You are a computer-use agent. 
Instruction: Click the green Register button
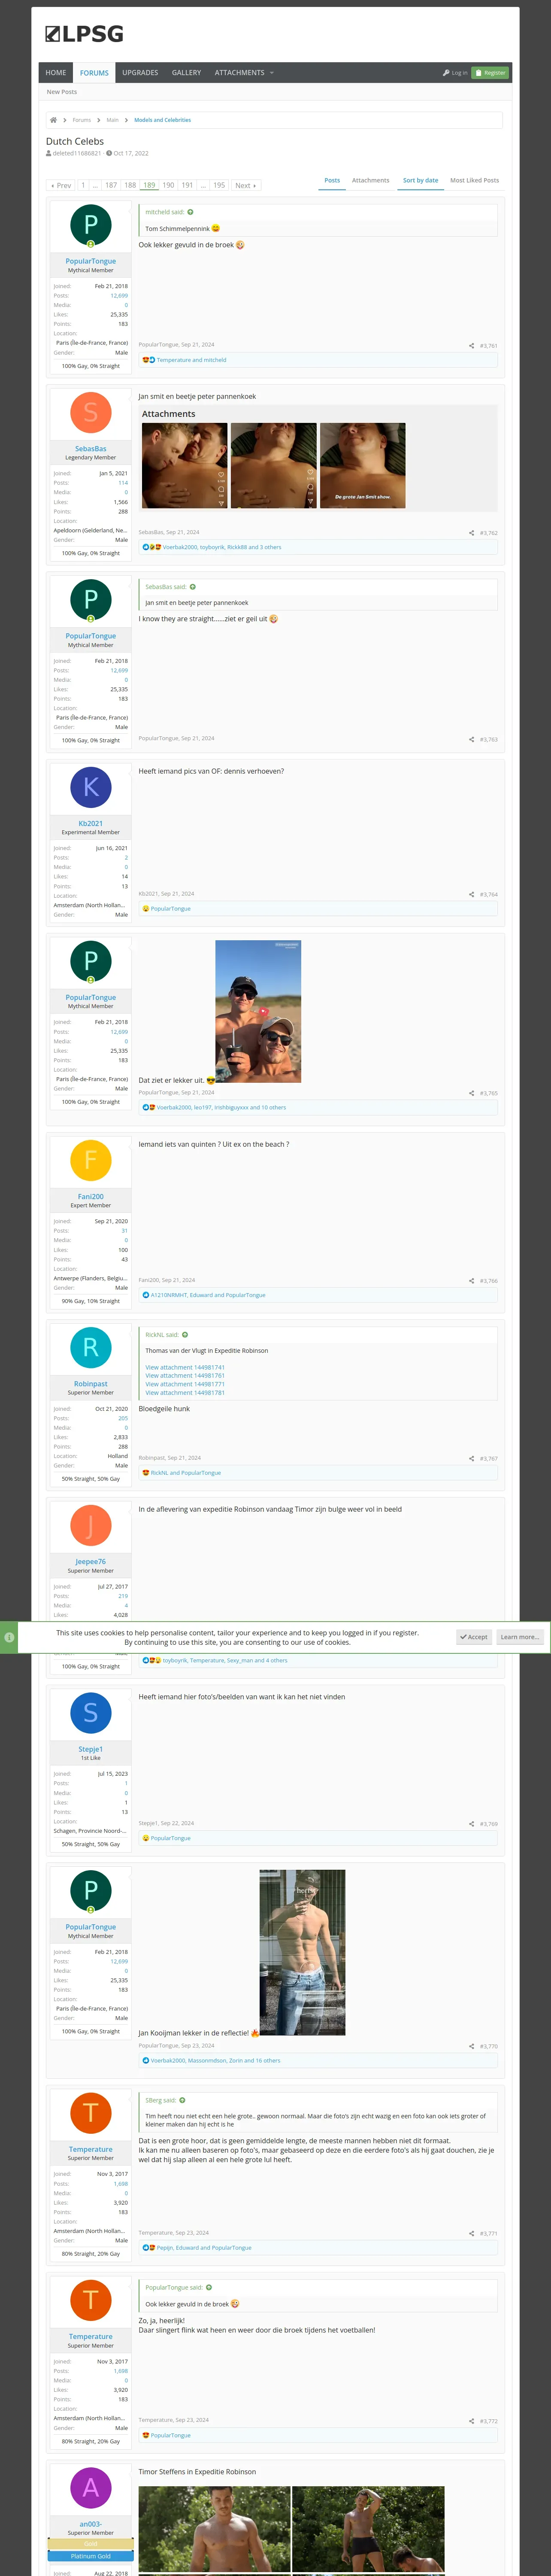click(490, 73)
